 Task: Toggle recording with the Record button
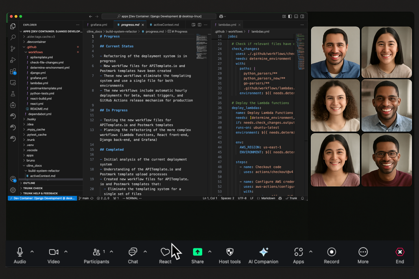[x=331, y=252]
